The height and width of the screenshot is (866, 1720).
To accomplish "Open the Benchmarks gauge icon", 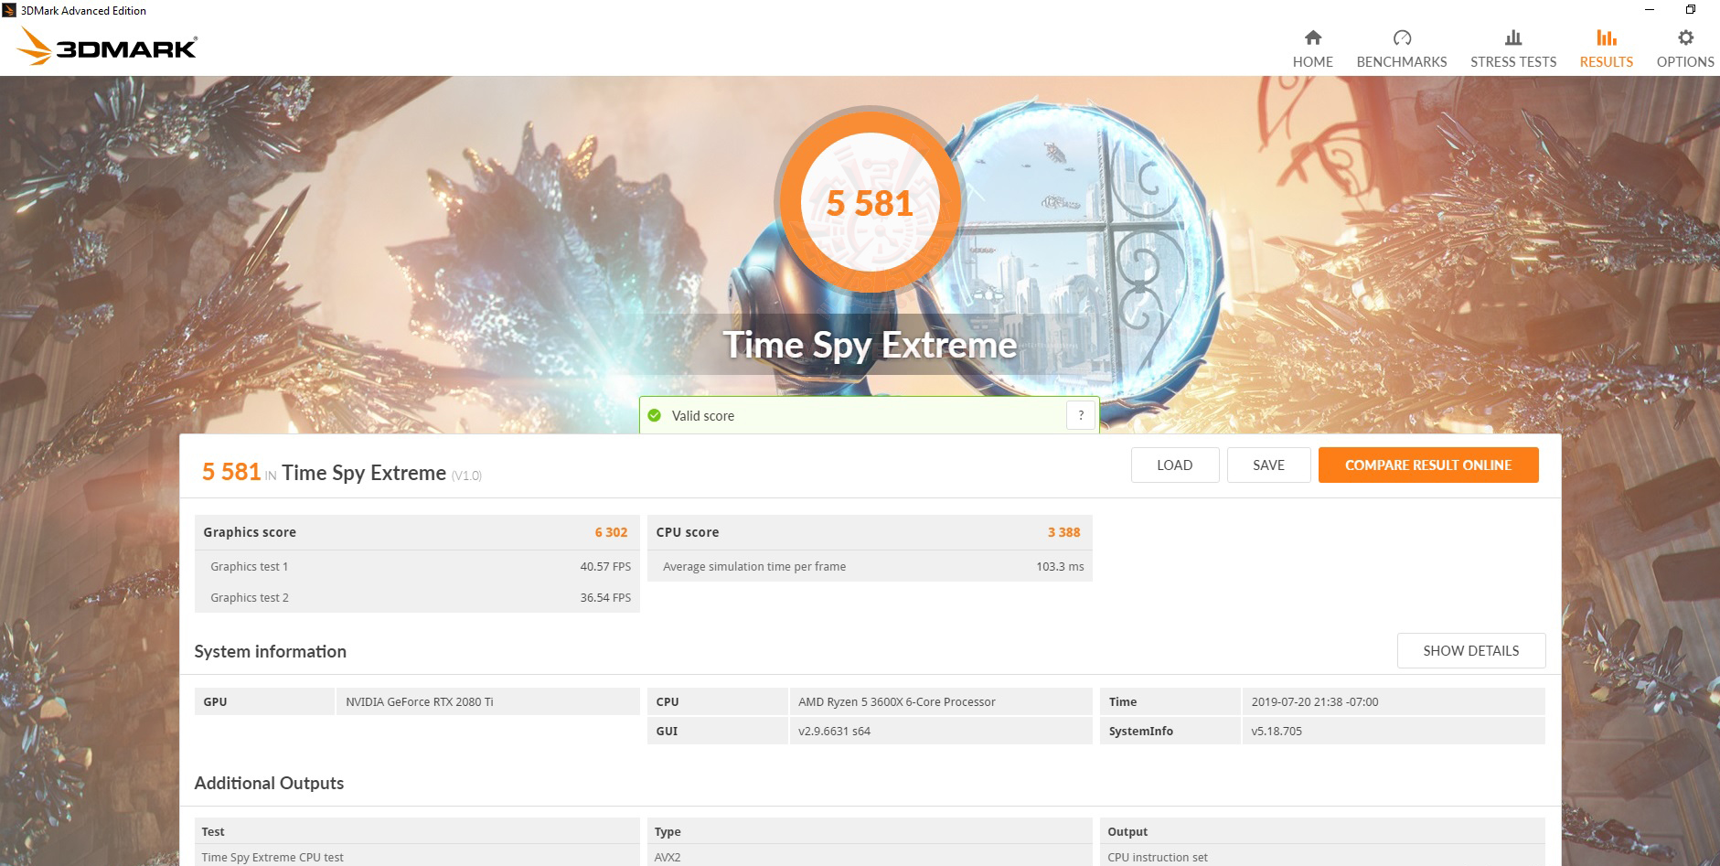I will tap(1402, 37).
